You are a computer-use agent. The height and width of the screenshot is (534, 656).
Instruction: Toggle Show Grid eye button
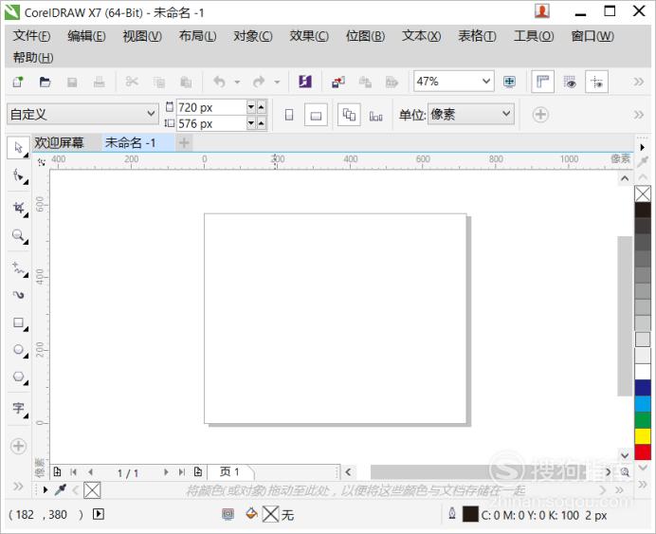[570, 82]
